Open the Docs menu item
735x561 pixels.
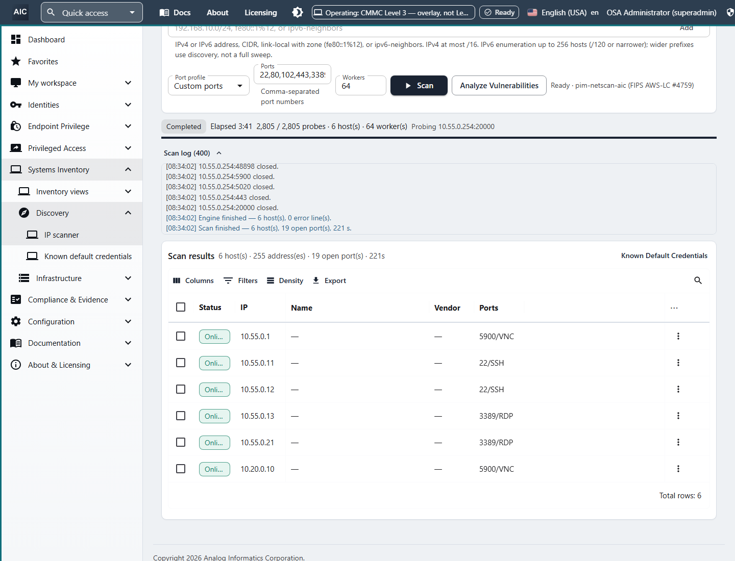coord(175,12)
